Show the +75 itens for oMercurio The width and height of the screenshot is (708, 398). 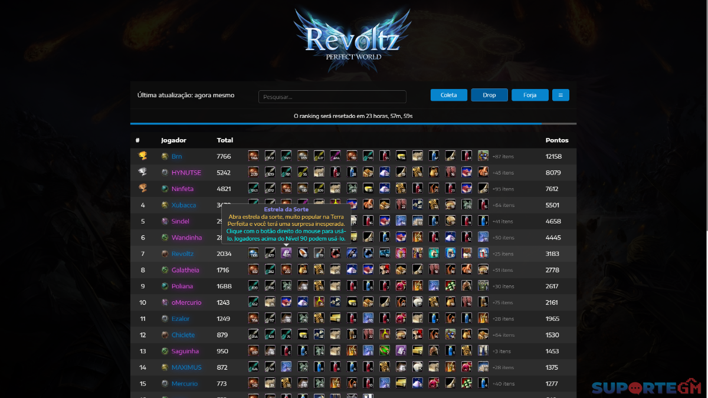pos(503,302)
